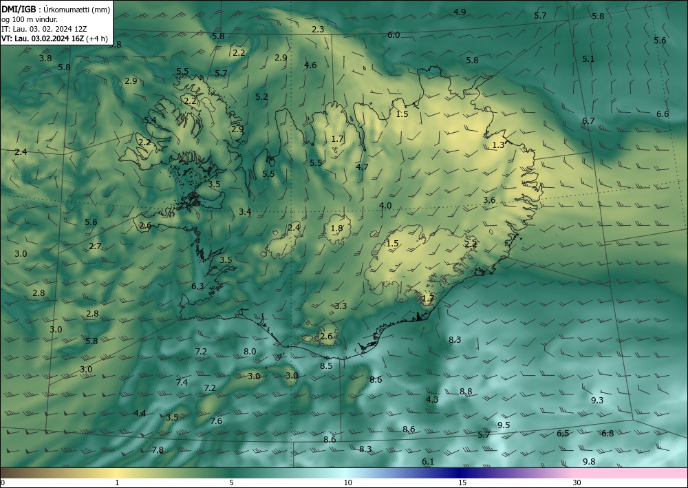688x488 pixels.
Task: Click the map value 7.8
Action: pyautogui.click(x=158, y=450)
